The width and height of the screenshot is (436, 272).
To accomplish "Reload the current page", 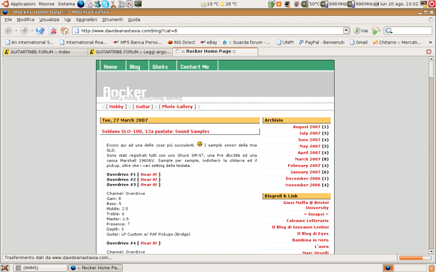I will 40,30.
